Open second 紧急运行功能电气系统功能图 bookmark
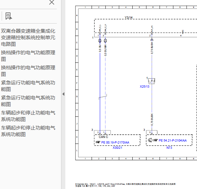 pyautogui.click(x=28, y=101)
